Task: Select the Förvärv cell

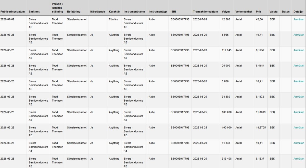Action: 114,19
